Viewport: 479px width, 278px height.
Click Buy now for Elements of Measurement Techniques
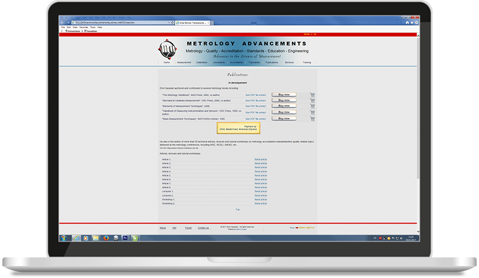tap(284, 106)
